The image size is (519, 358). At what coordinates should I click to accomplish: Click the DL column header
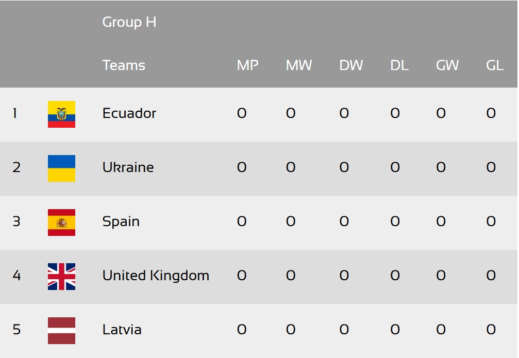399,65
